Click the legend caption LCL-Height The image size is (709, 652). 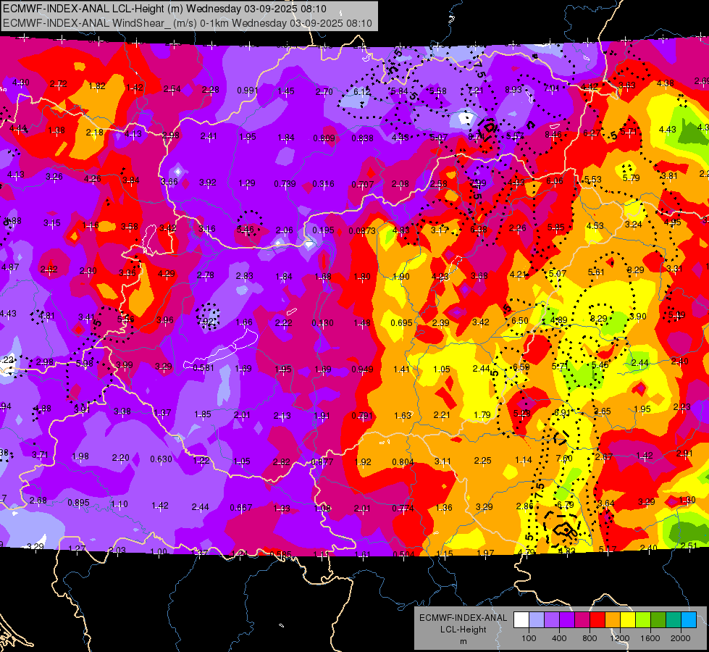tap(463, 630)
